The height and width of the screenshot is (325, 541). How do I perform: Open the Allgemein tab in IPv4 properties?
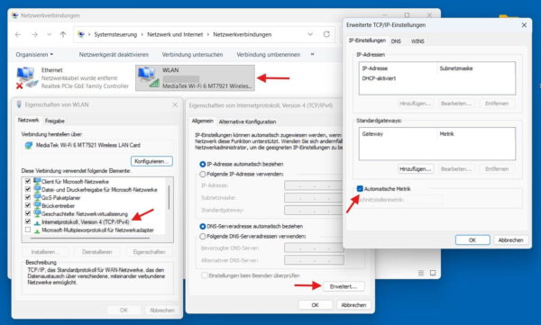(x=202, y=121)
